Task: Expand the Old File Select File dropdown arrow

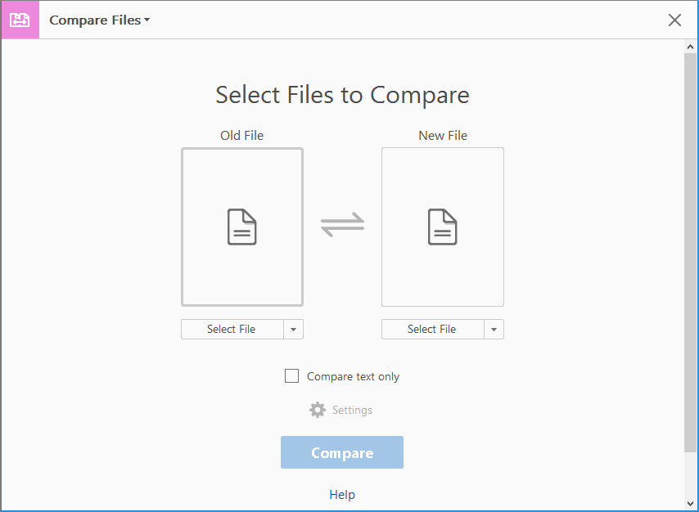Action: click(x=294, y=329)
